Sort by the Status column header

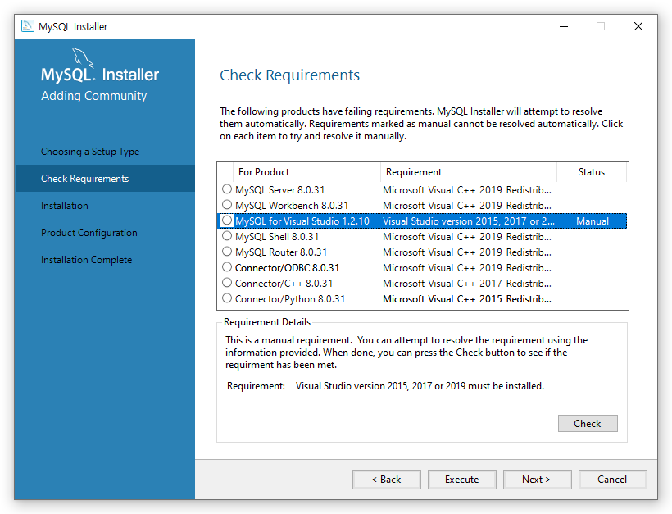pyautogui.click(x=592, y=172)
